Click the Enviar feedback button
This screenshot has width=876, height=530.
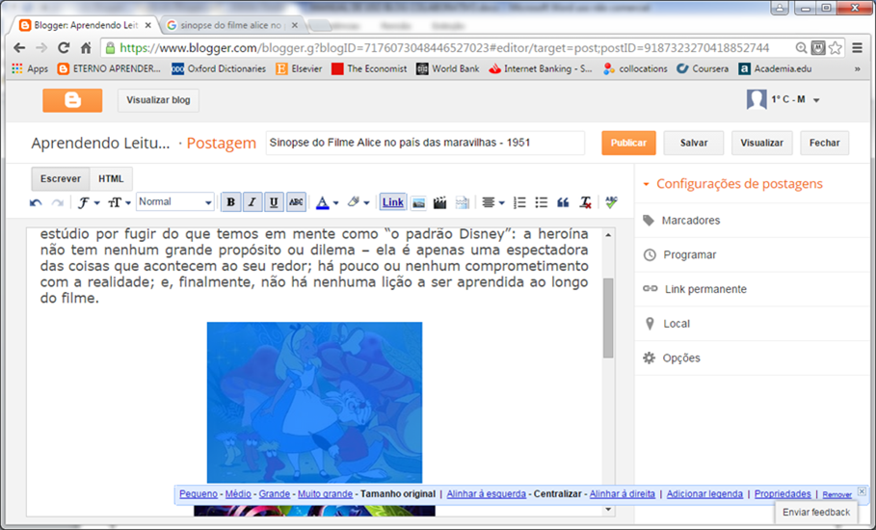[x=816, y=512]
